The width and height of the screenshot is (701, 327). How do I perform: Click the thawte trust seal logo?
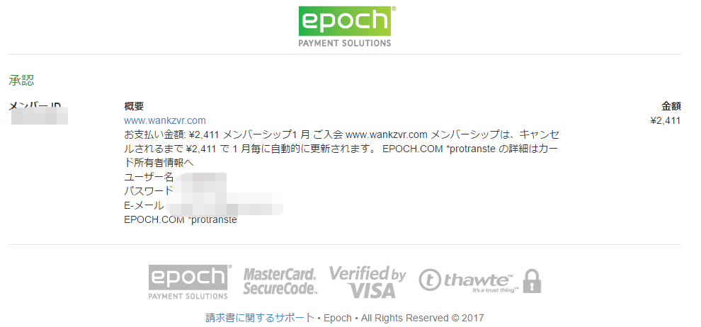click(x=470, y=281)
